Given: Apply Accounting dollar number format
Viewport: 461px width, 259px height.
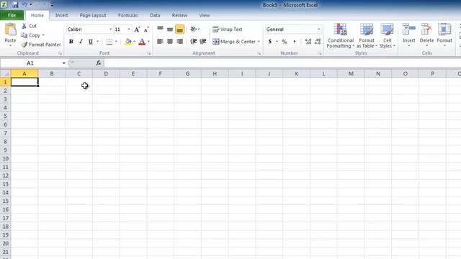Looking at the screenshot, I should (x=270, y=42).
